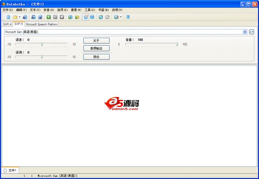Screen dimensions: 259x179
Task: Expand the recent files arrow beside Open
Action: click(x=20, y=17)
